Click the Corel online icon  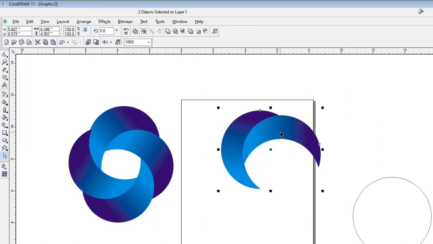(x=118, y=42)
